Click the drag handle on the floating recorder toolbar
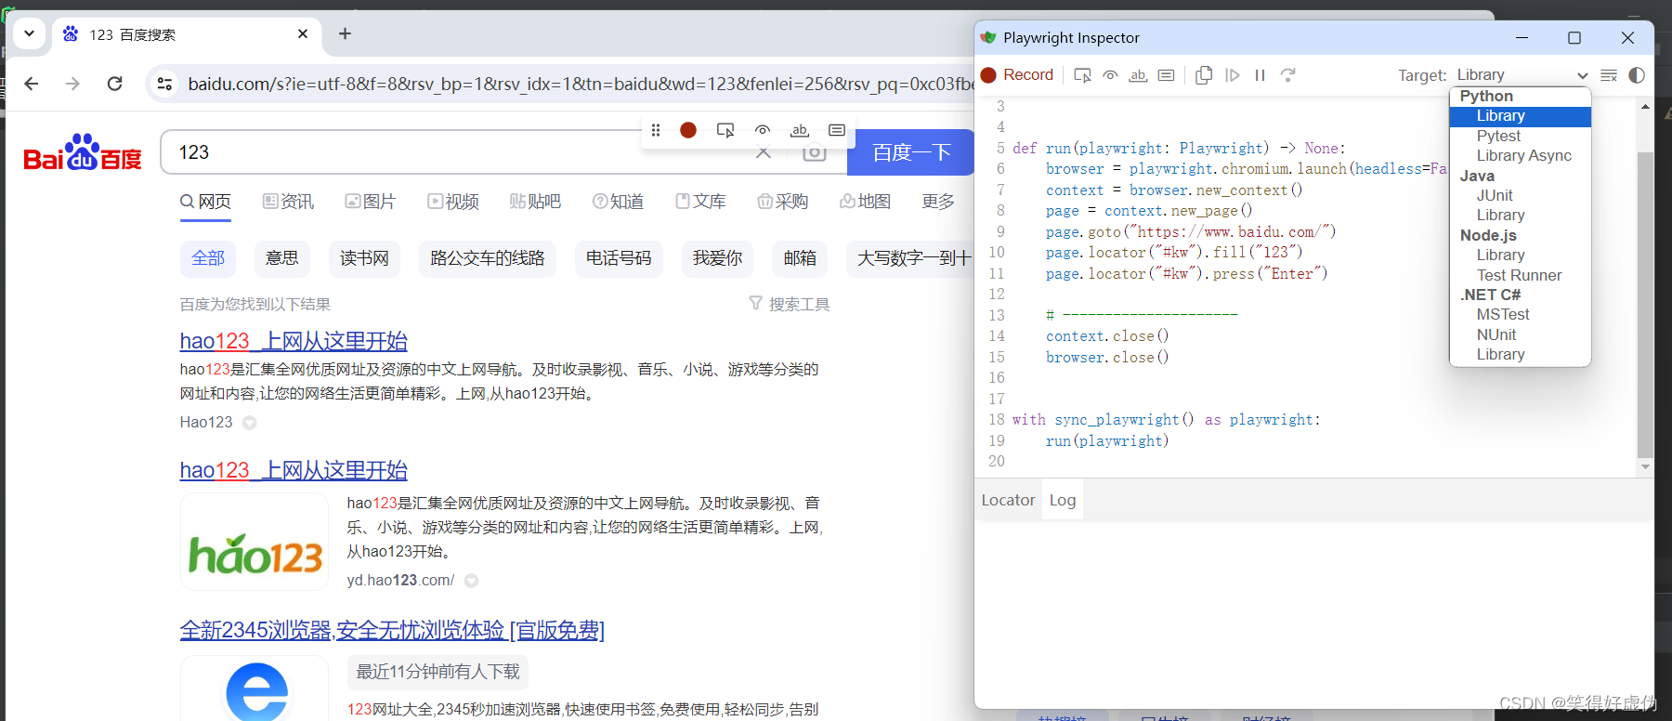 click(656, 130)
